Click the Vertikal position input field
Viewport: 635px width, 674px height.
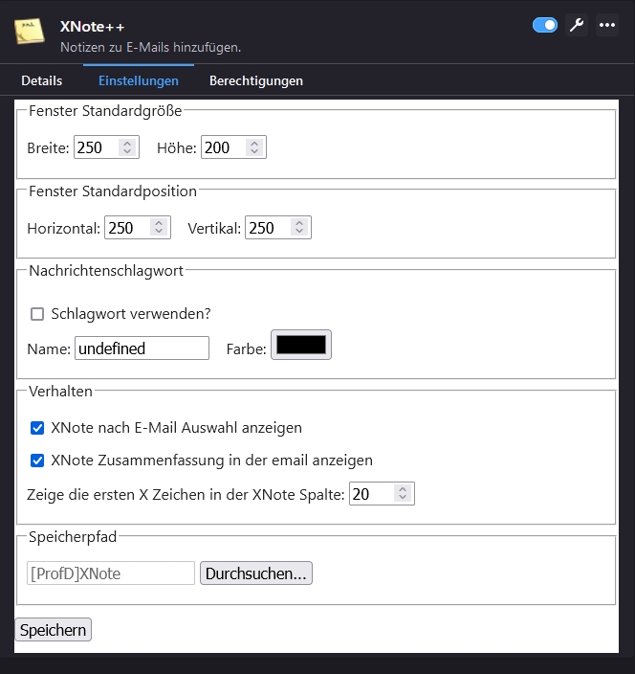point(277,228)
